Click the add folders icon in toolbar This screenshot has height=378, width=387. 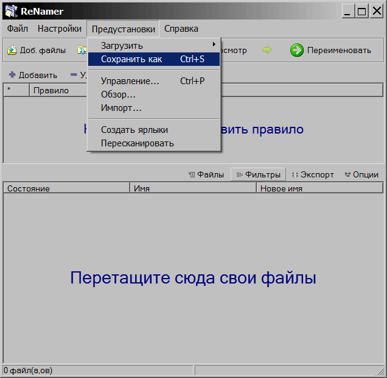(81, 51)
